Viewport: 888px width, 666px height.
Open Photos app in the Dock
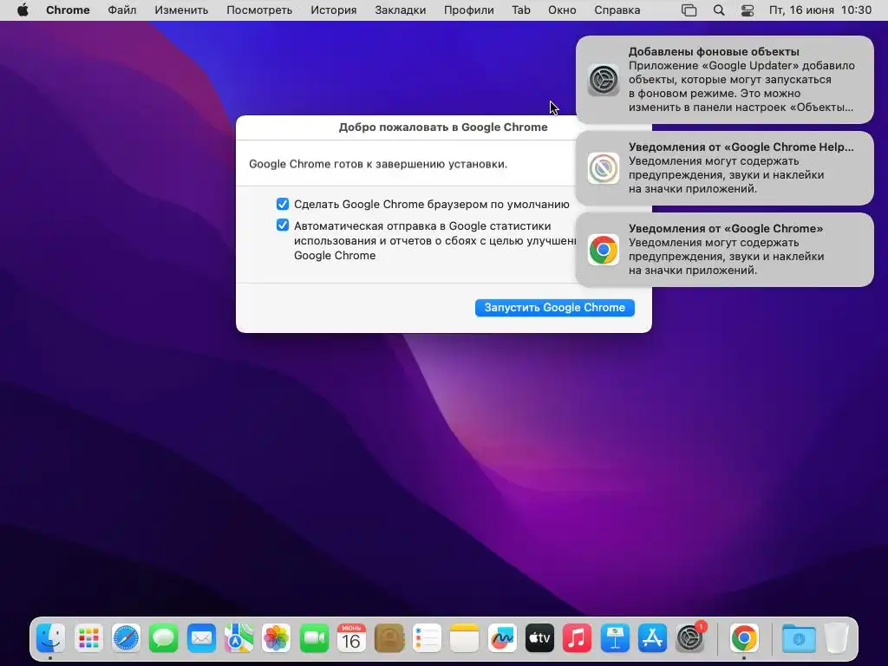coord(277,639)
